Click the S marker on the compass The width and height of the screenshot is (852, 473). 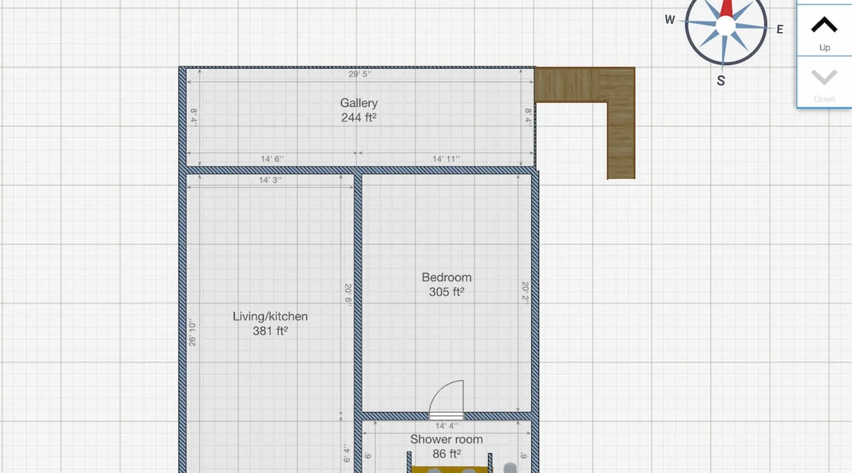720,81
